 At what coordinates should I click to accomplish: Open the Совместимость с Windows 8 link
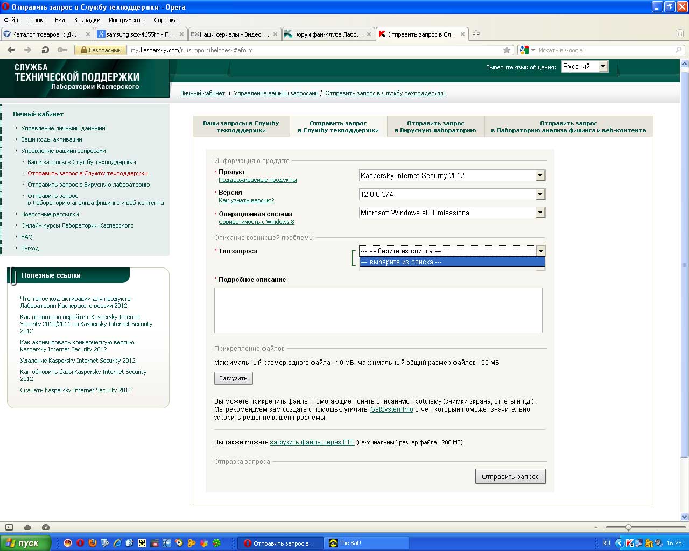point(256,222)
